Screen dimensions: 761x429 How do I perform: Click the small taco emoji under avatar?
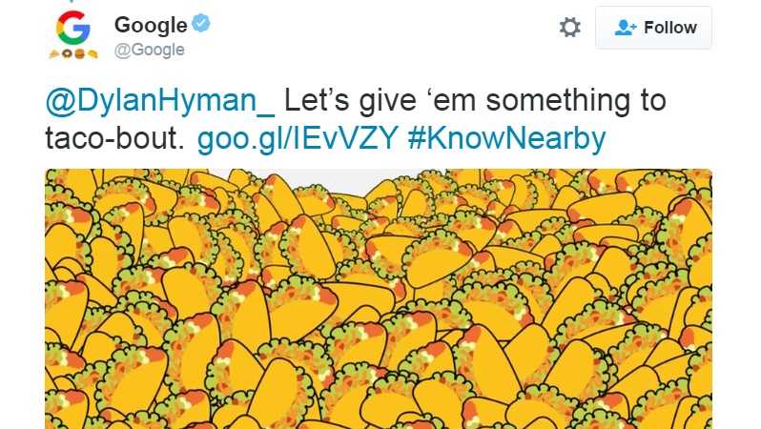pyautogui.click(x=93, y=54)
